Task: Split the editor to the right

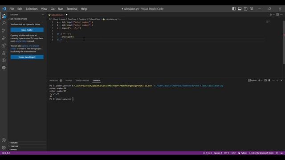Action: coord(277,15)
